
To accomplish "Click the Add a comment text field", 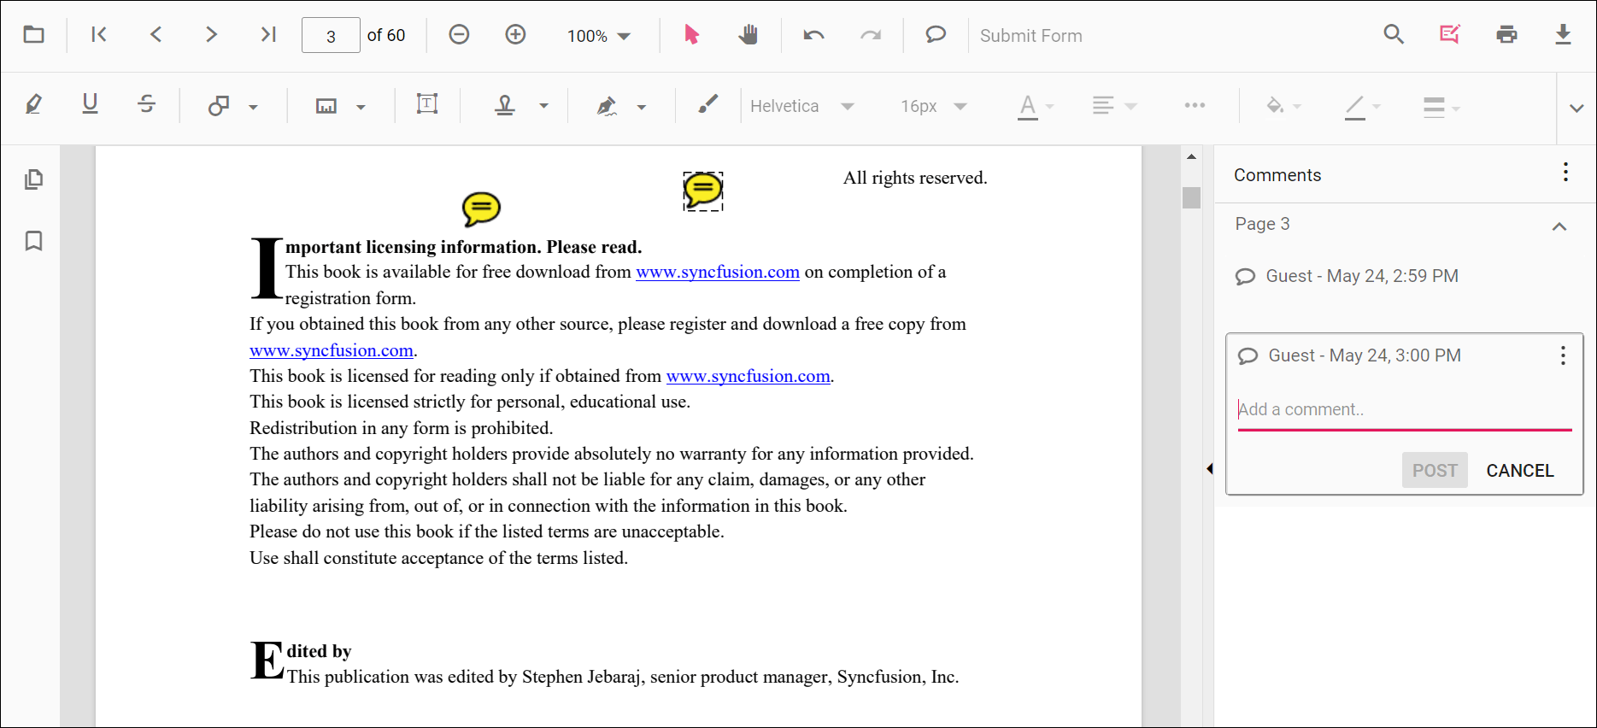I will [1403, 410].
